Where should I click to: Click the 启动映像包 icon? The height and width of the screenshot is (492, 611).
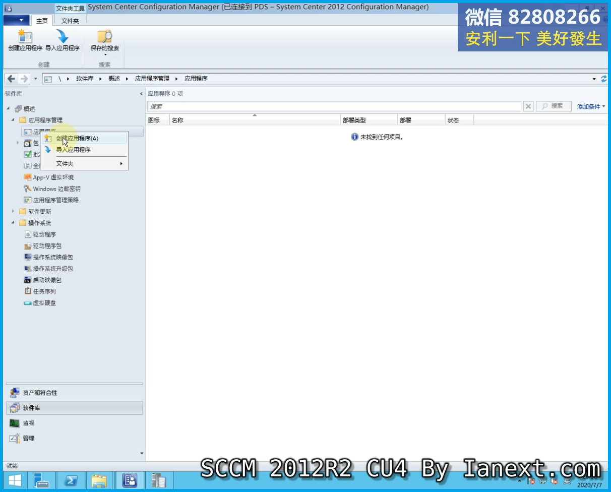coord(28,280)
